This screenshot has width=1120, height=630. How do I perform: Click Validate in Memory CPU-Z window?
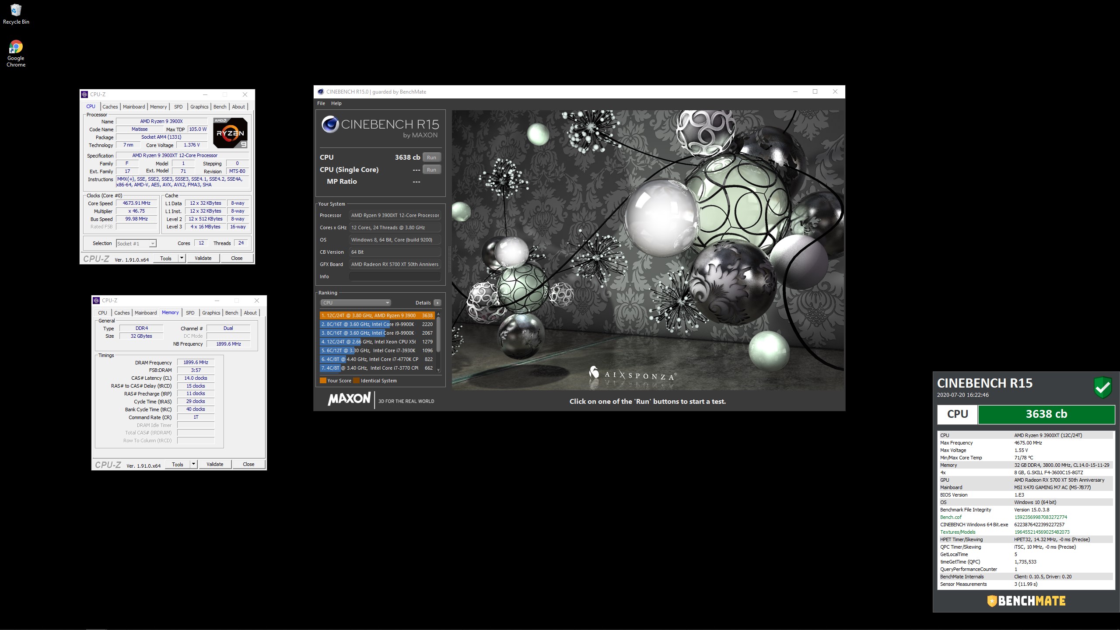215,464
